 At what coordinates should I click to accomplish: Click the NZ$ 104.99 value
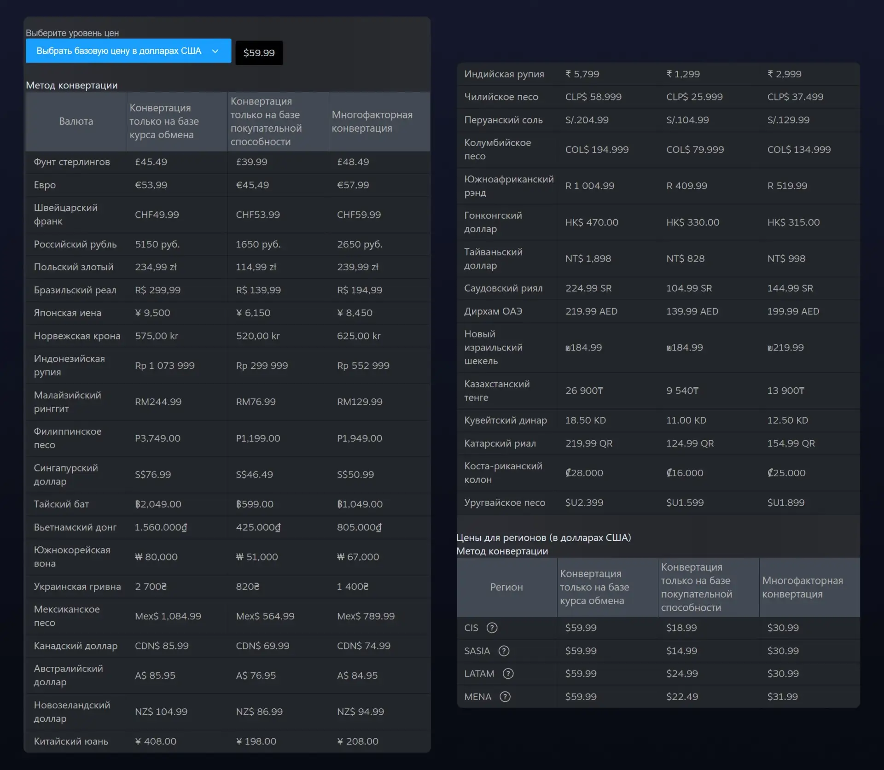pos(161,712)
